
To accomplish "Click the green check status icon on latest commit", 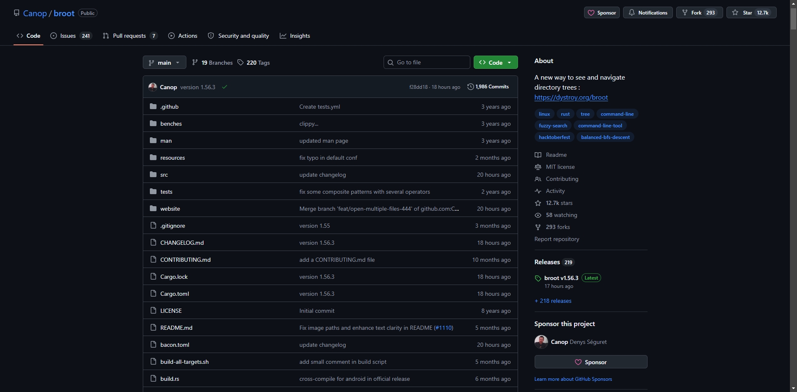I will [x=225, y=87].
